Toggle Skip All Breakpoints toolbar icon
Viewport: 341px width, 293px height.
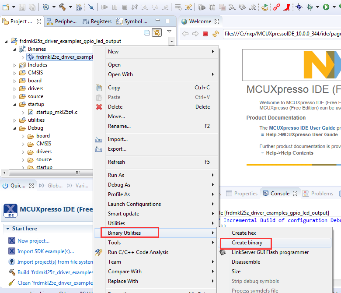(x=91, y=7)
